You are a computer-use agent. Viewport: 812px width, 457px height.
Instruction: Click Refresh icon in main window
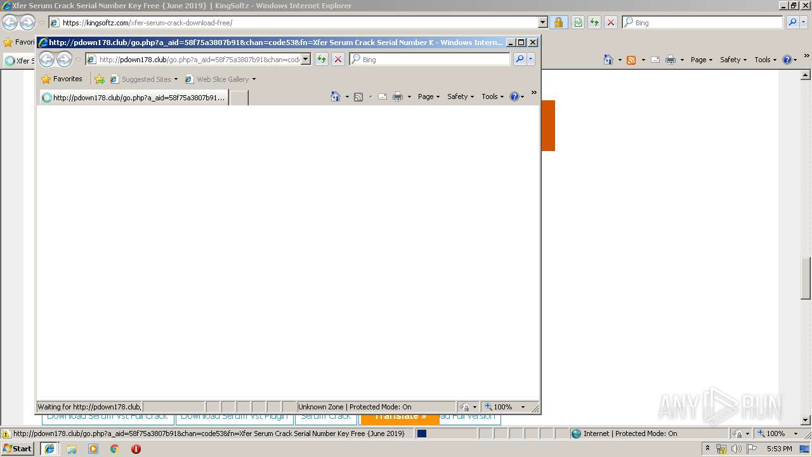tap(594, 22)
